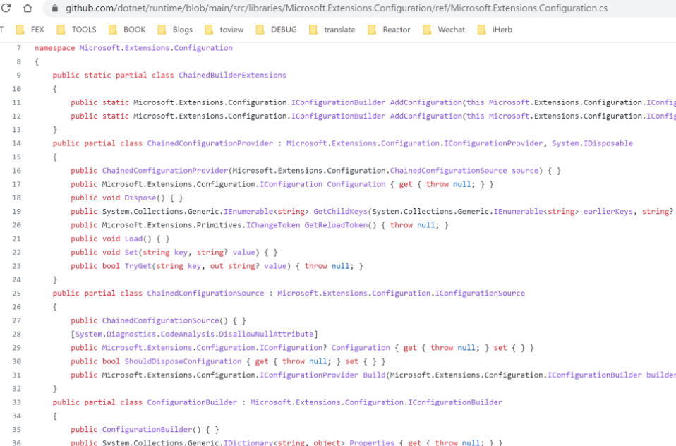Open the TOOLS bookmark folder
The image size is (676, 446).
point(76,30)
